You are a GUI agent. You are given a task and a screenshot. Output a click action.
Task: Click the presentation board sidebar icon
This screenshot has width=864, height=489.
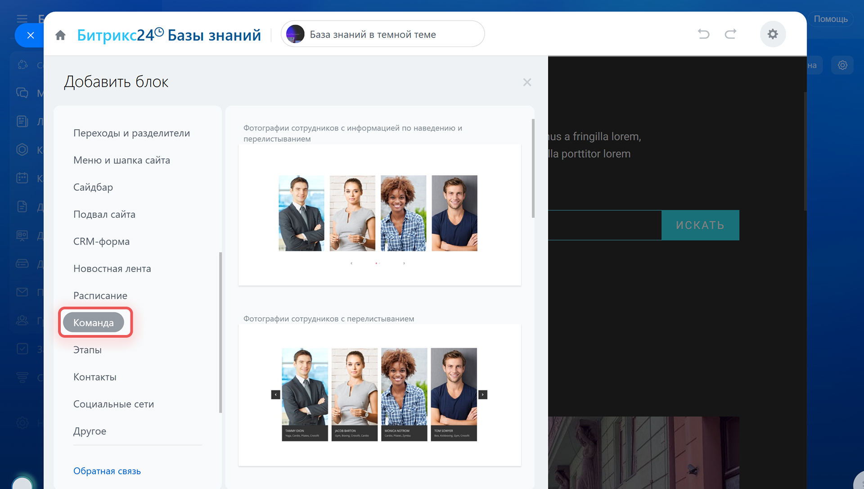pos(22,235)
